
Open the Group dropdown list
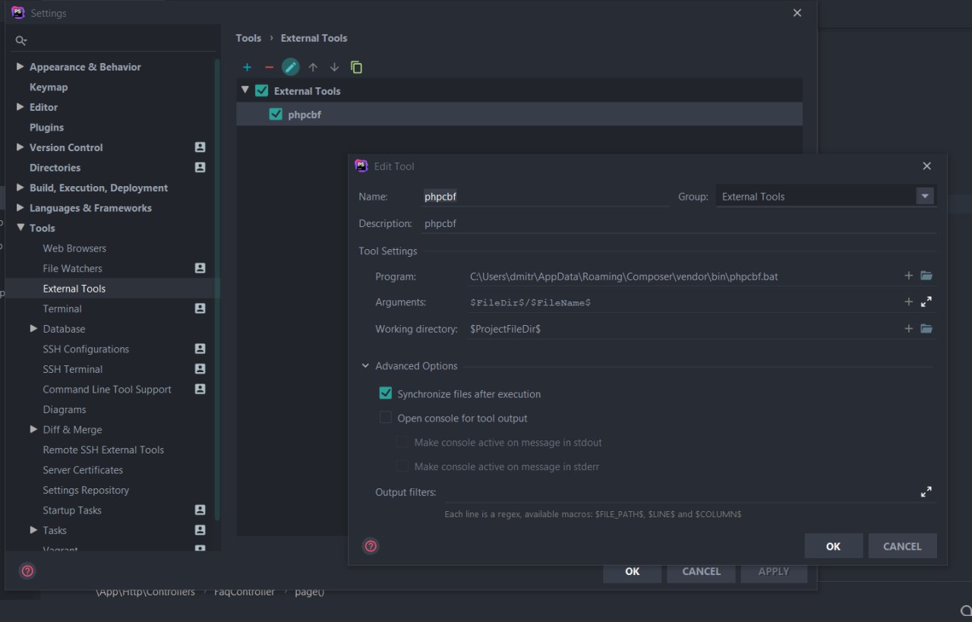point(924,196)
